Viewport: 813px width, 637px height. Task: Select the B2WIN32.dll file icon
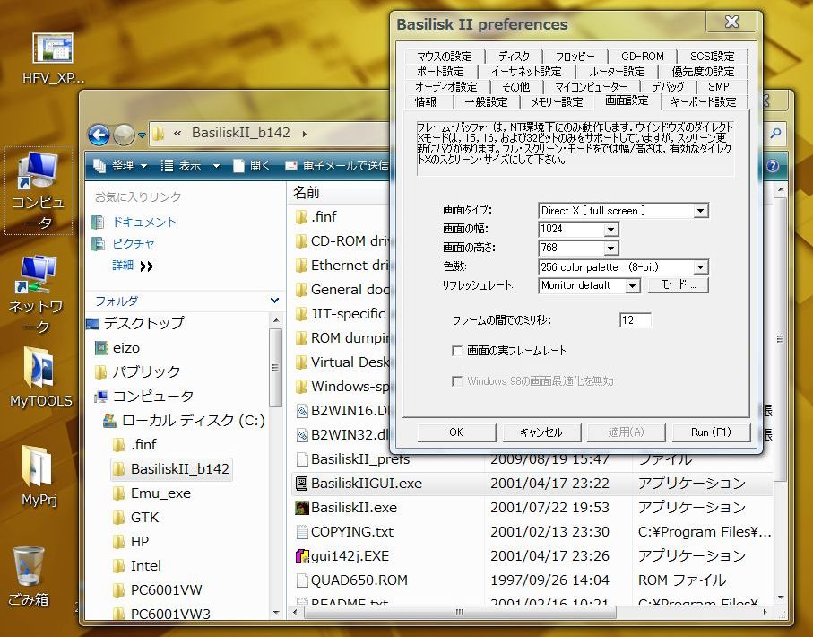click(x=301, y=435)
